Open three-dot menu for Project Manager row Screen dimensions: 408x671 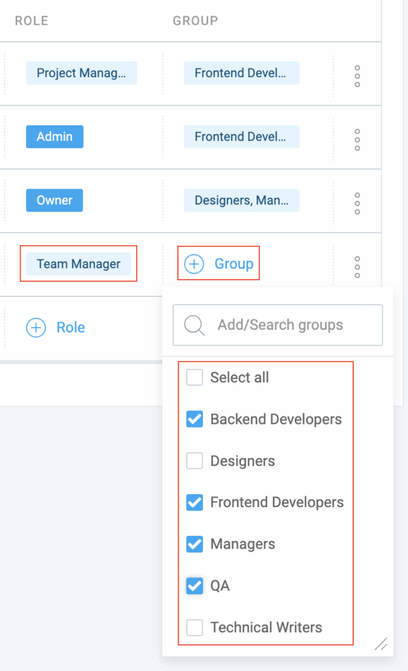[x=357, y=76]
